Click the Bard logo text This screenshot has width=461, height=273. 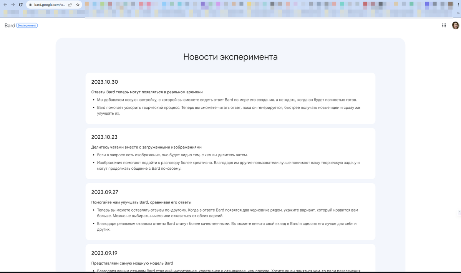pyautogui.click(x=10, y=25)
